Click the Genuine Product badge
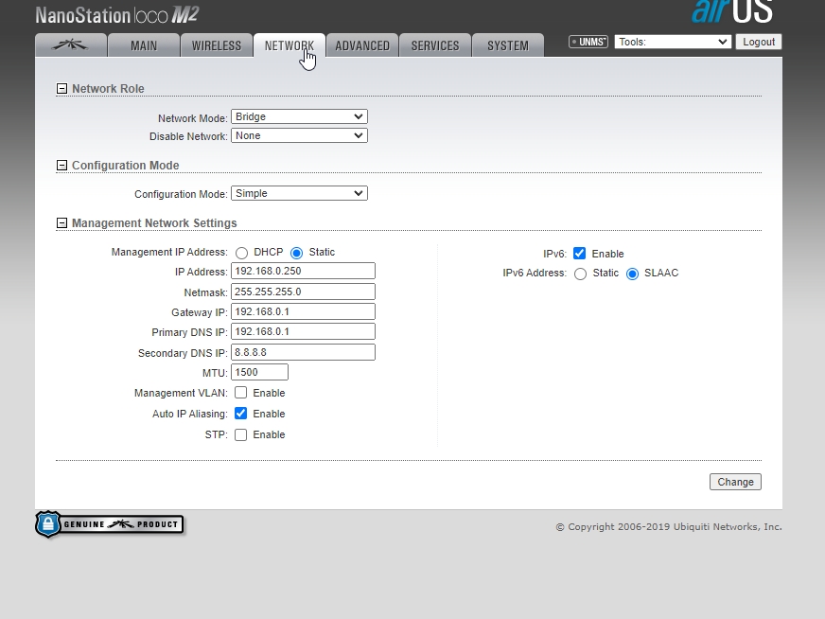 (110, 524)
